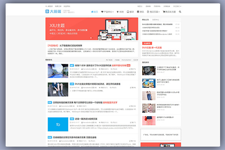The height and width of the screenshot is (150, 225).
Task: Open the pink coat woman sidebar thumbnail
Action: tap(149, 108)
